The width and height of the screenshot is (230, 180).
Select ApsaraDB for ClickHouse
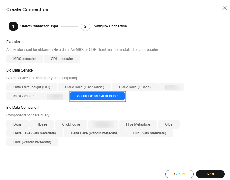click(97, 96)
